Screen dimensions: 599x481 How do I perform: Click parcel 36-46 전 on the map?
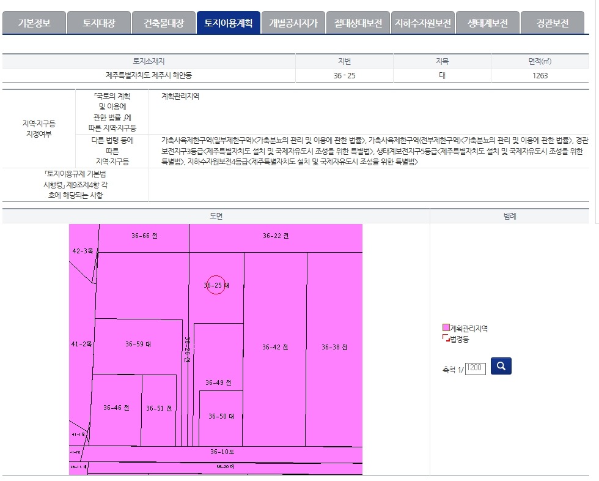point(116,408)
